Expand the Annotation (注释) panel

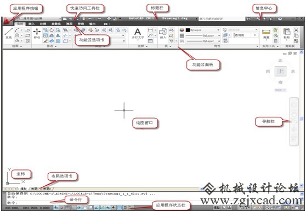143,46
